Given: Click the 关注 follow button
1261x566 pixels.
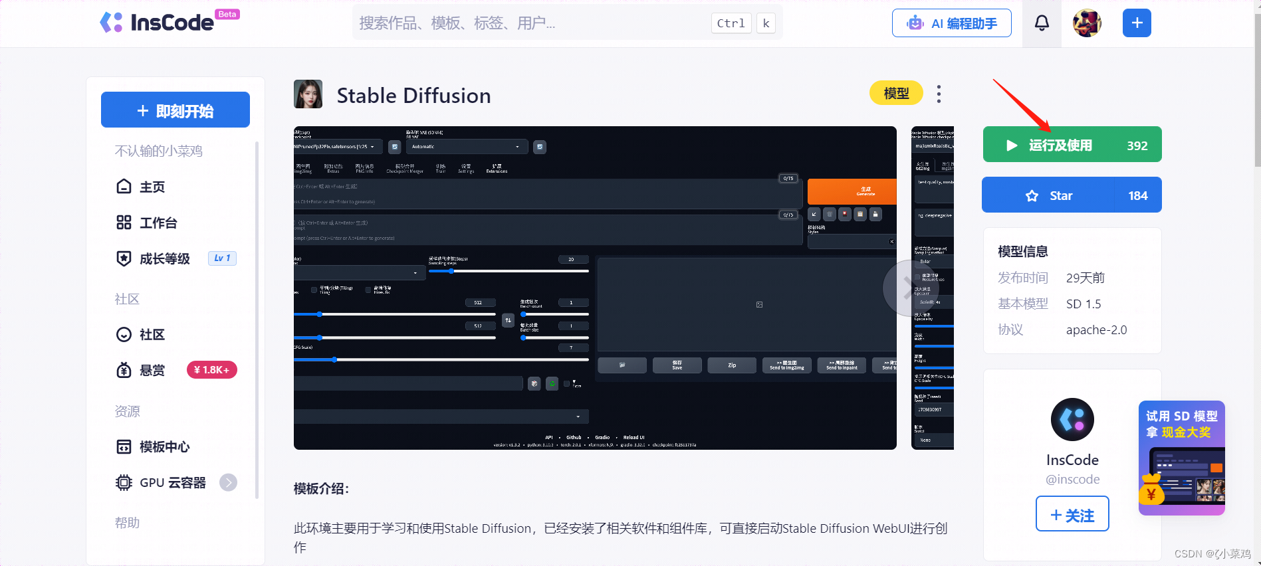Looking at the screenshot, I should click(x=1072, y=514).
